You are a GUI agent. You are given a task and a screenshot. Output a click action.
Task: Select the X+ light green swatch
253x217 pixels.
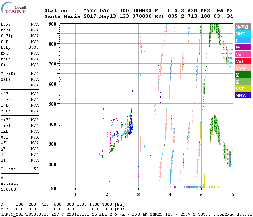coord(243,81)
